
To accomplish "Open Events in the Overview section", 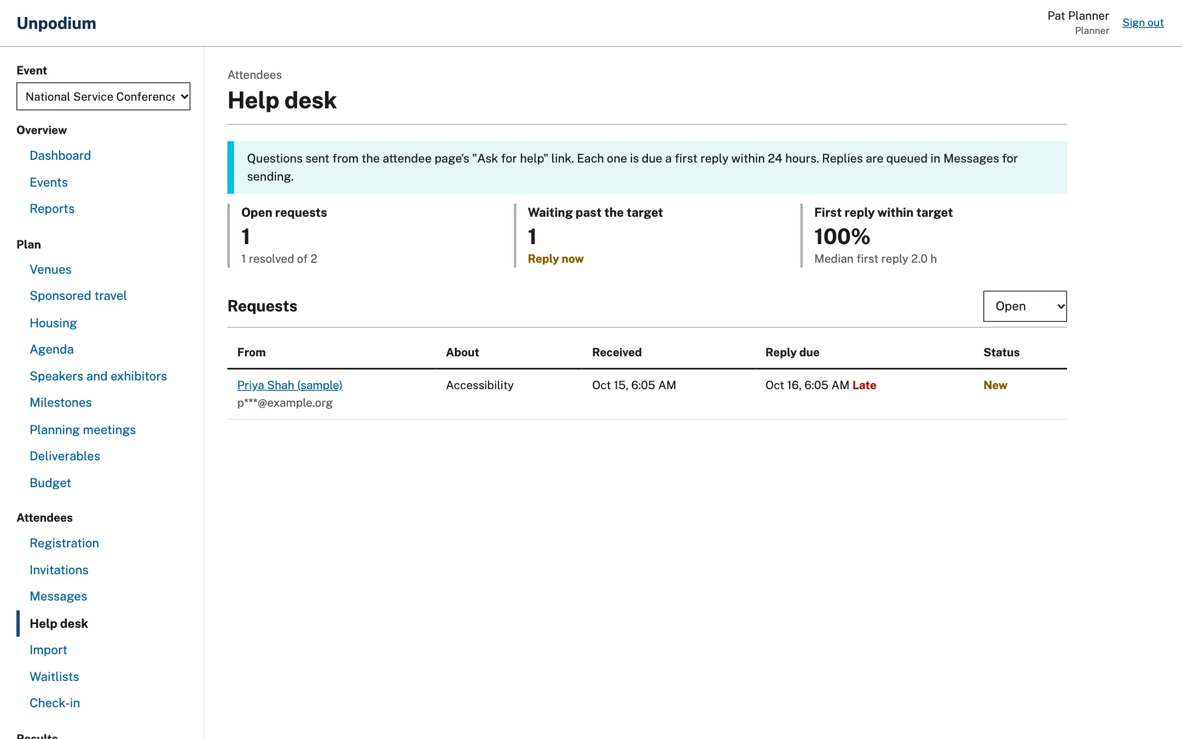I will (x=49, y=182).
